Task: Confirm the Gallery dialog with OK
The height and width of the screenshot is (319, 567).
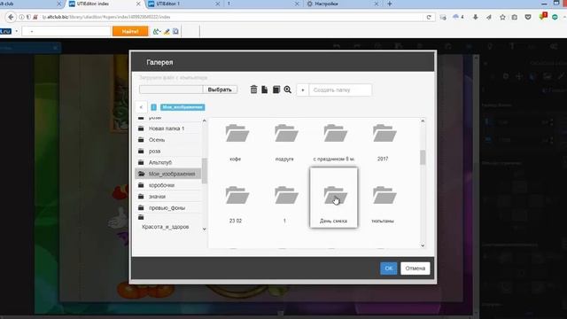Action: pos(388,268)
